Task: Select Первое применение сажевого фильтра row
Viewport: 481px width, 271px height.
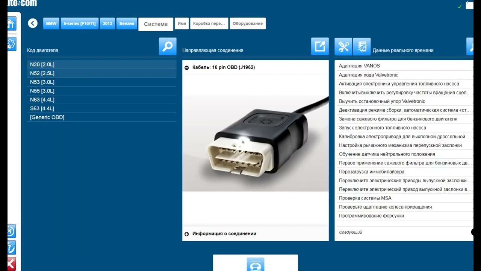Action: pyautogui.click(x=404, y=163)
